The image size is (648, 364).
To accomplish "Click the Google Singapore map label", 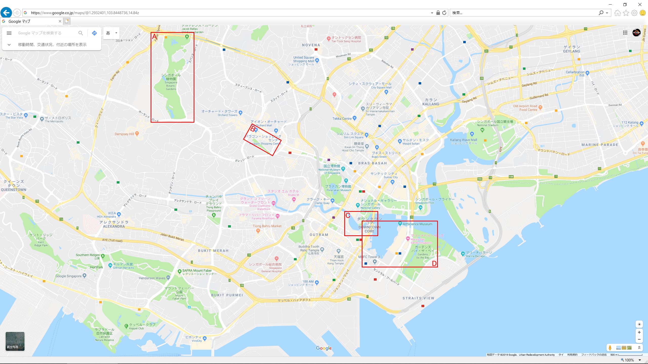I will [x=69, y=276].
